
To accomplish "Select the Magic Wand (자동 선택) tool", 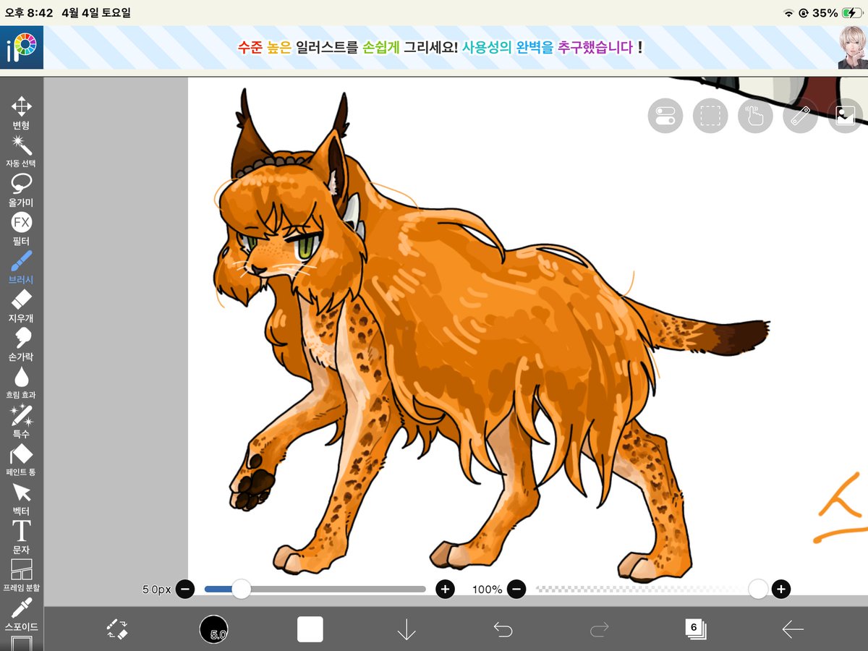I will [x=22, y=150].
